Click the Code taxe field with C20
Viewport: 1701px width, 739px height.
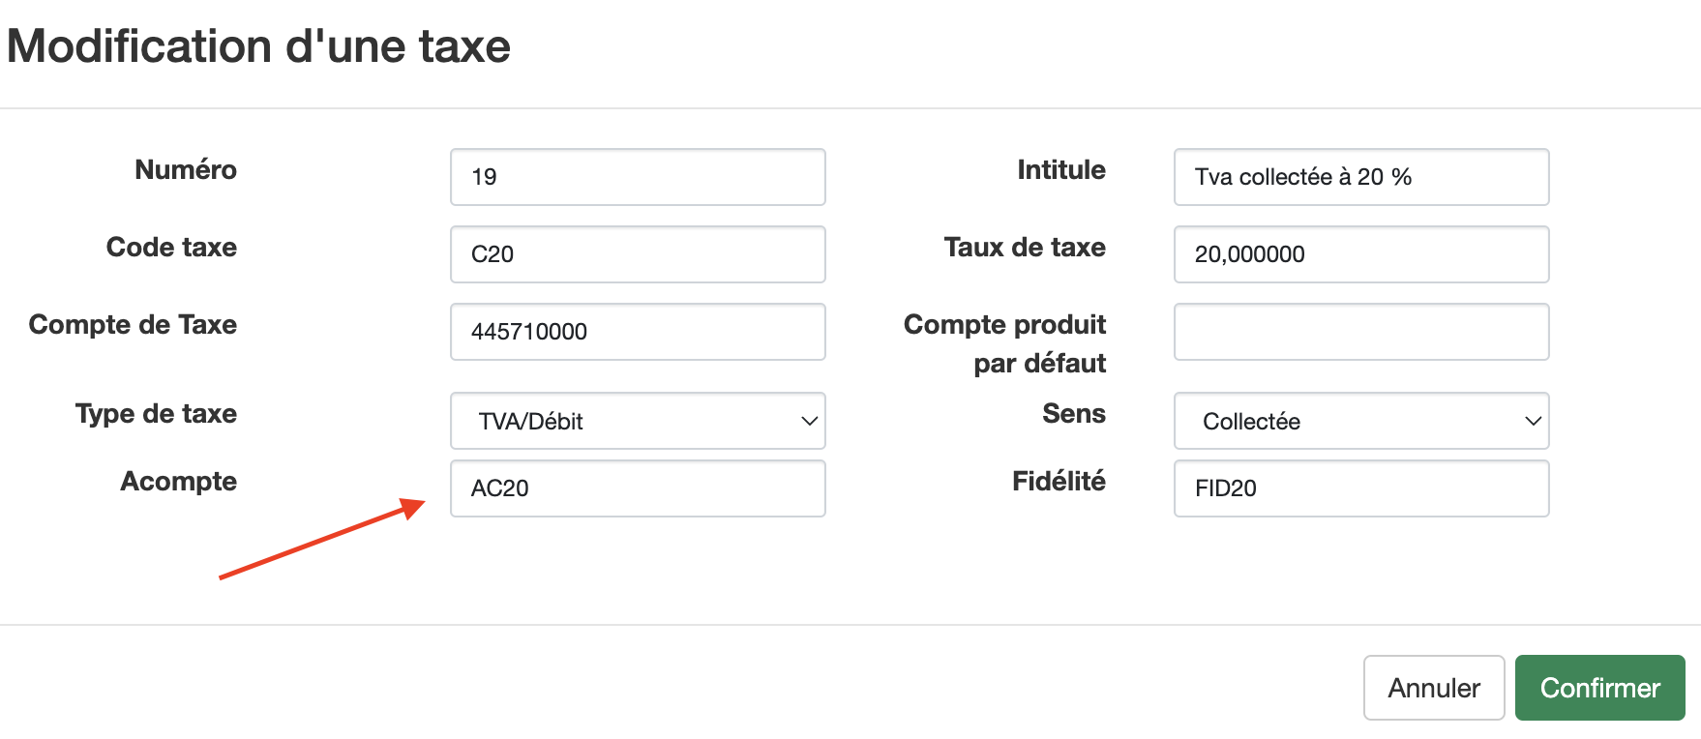(638, 254)
